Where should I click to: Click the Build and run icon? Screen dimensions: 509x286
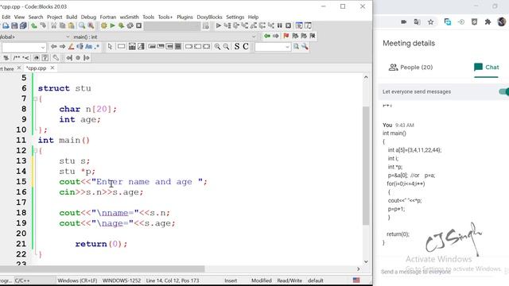pyautogui.click(x=121, y=25)
